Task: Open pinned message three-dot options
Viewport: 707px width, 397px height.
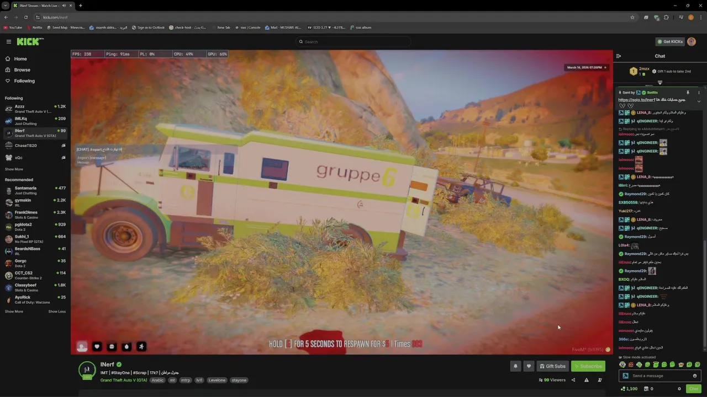Action: point(699,93)
